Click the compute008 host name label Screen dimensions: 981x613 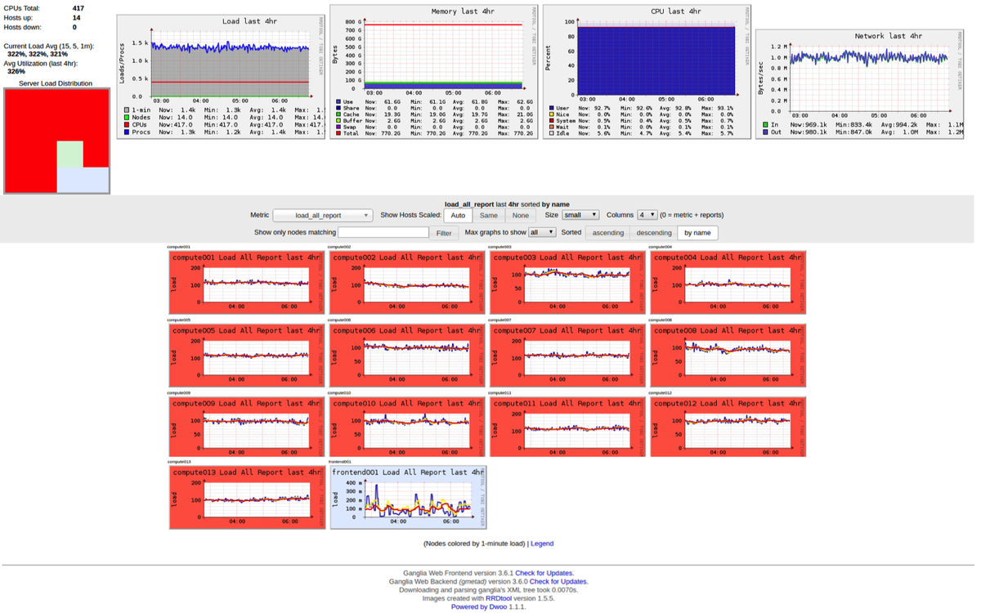click(661, 320)
